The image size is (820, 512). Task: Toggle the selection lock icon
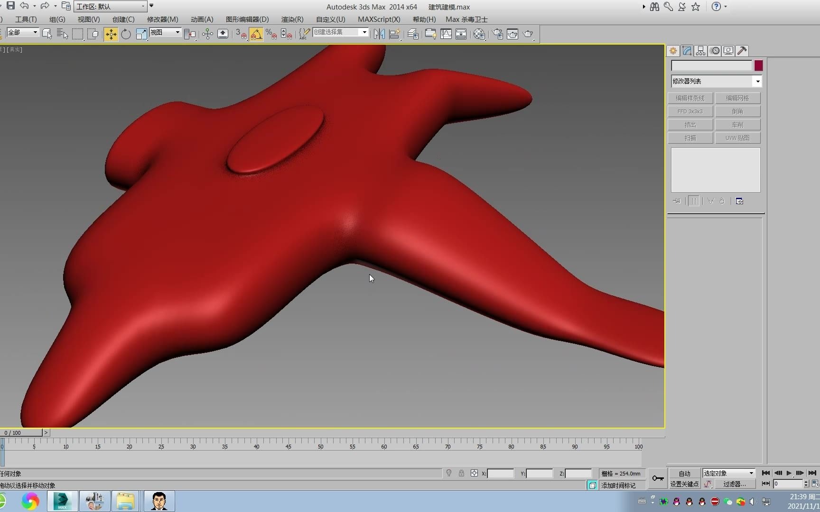[461, 473]
